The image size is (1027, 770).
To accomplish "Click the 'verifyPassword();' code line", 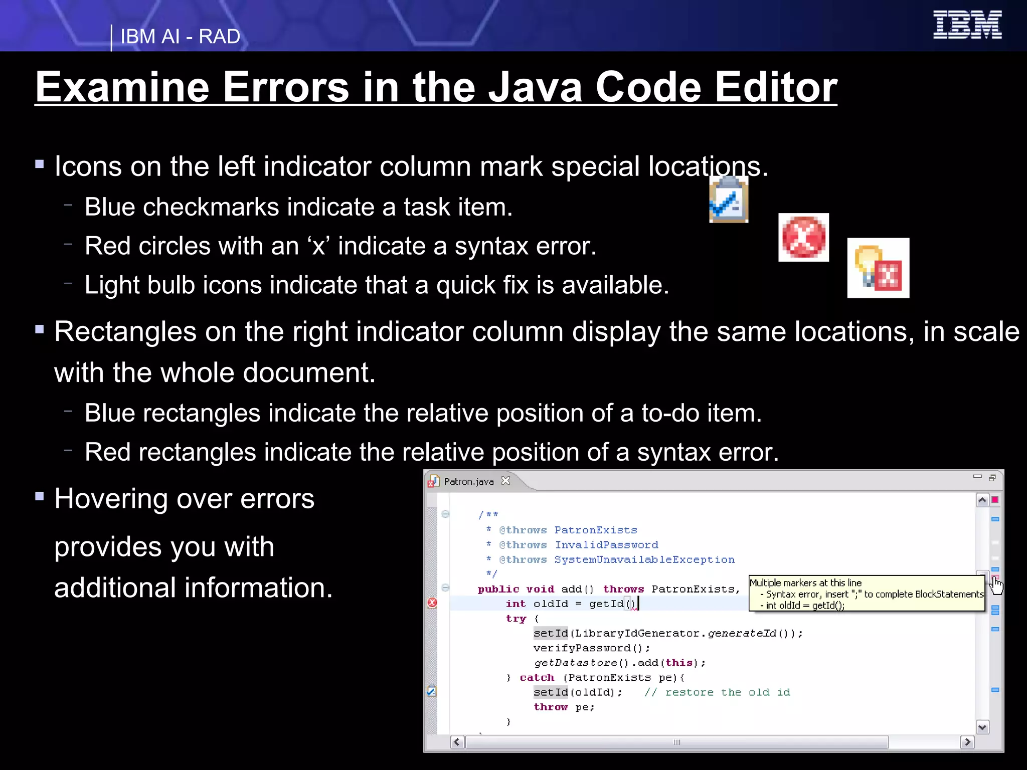I will [592, 648].
